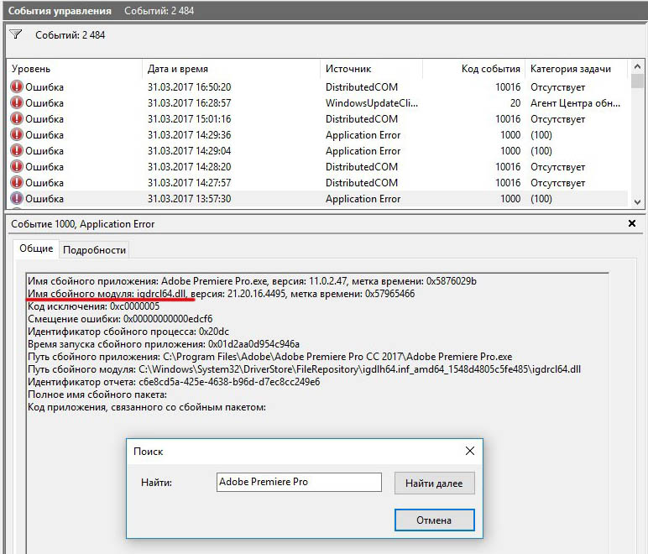Click error icon for 14:27:57 event
The height and width of the screenshot is (554, 648).
coord(17,182)
